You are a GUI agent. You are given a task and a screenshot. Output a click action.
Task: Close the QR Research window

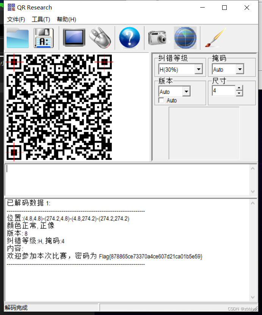tap(247, 8)
